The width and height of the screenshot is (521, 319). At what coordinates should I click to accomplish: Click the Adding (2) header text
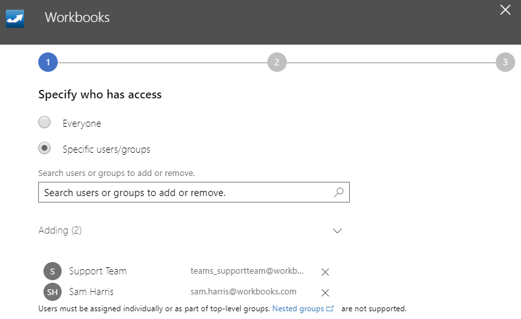click(x=60, y=230)
